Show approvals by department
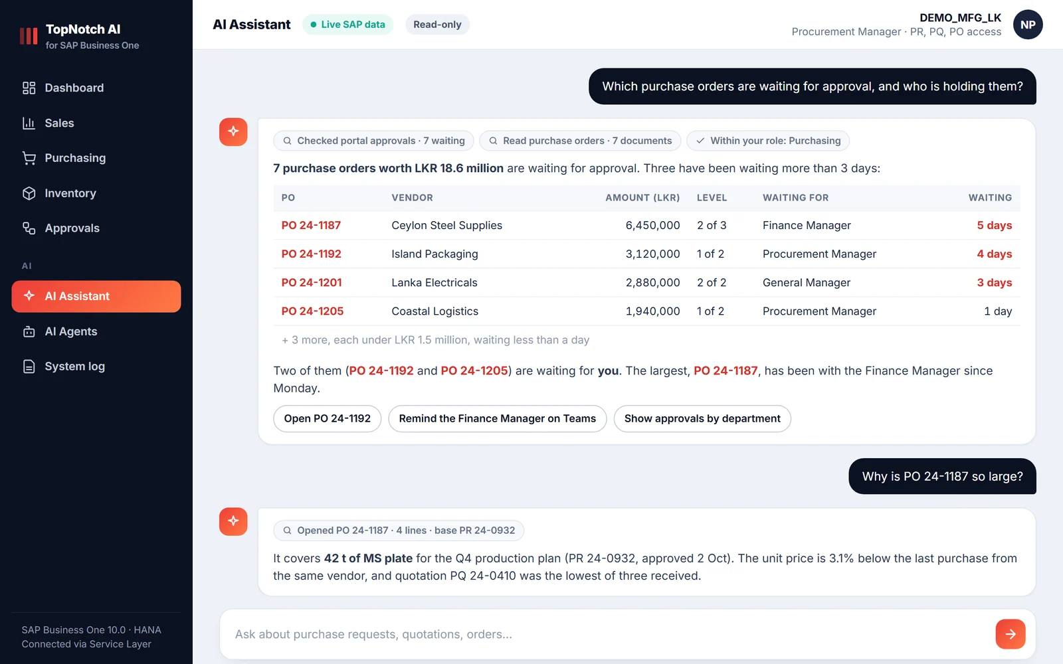The image size is (1063, 664). coord(702,419)
